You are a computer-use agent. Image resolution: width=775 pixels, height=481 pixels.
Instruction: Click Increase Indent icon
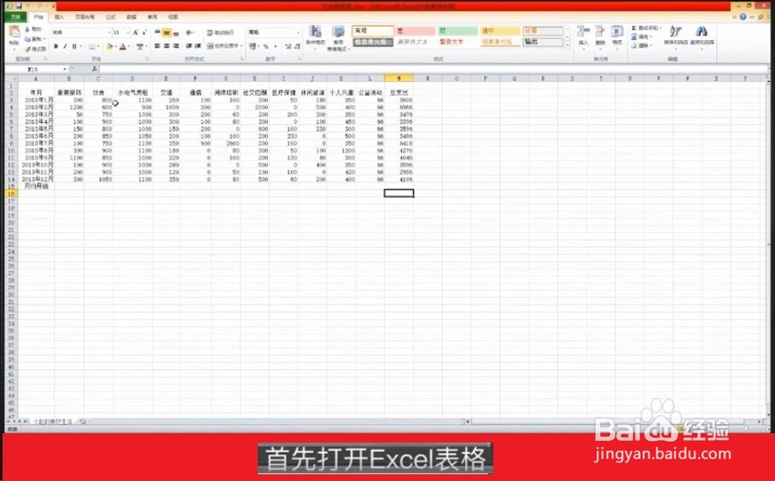click(x=198, y=46)
